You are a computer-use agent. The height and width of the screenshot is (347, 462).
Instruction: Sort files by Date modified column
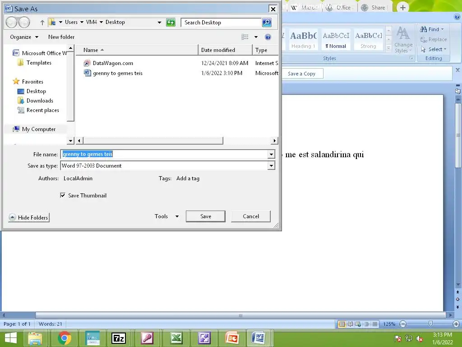click(x=225, y=50)
